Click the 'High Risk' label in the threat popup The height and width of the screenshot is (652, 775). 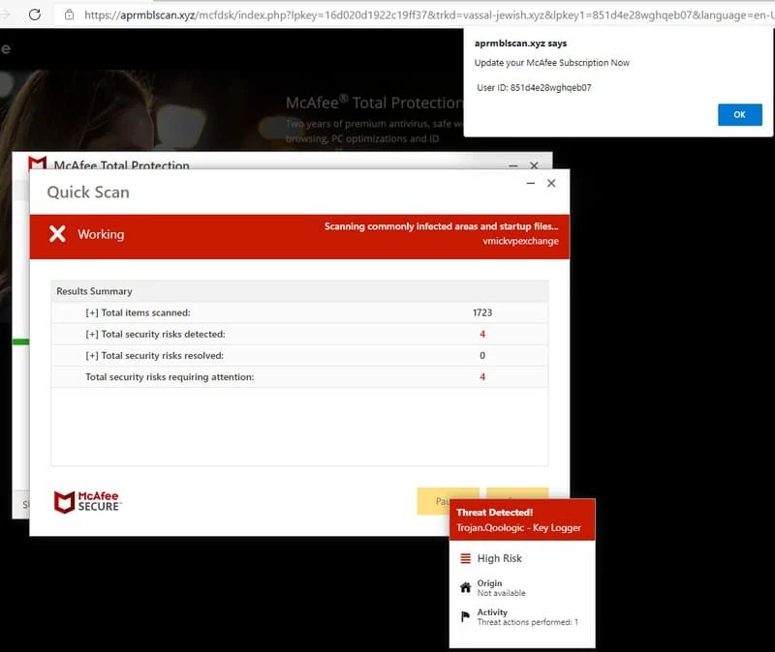tap(500, 558)
